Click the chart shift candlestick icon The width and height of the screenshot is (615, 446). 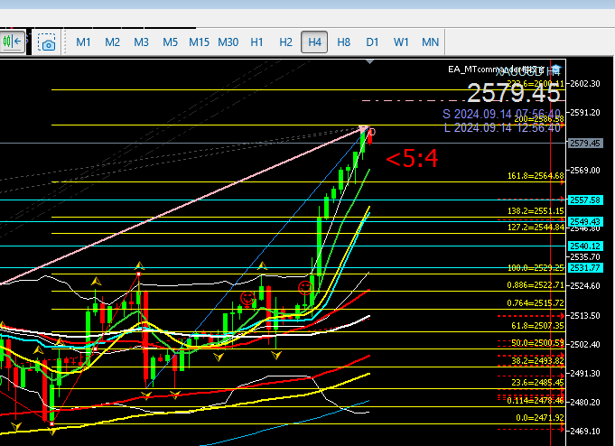tap(12, 42)
